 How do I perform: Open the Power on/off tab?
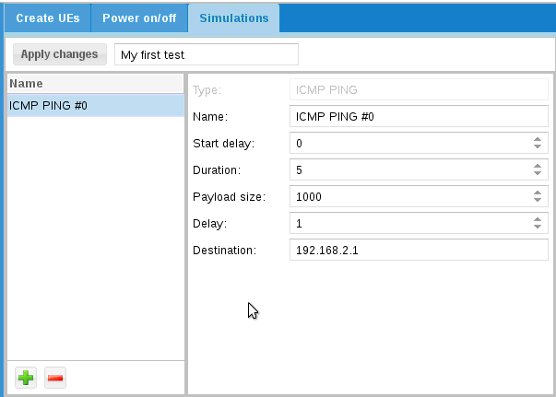coord(141,18)
